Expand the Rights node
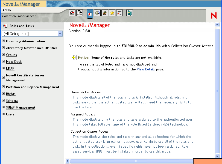 pos(4,94)
